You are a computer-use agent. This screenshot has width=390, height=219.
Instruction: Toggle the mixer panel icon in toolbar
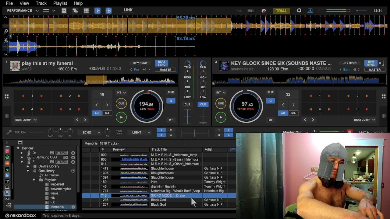click(x=97, y=11)
